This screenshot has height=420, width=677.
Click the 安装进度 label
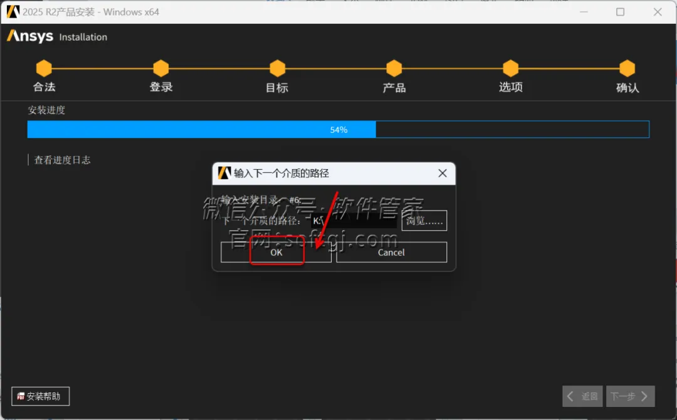(x=46, y=110)
